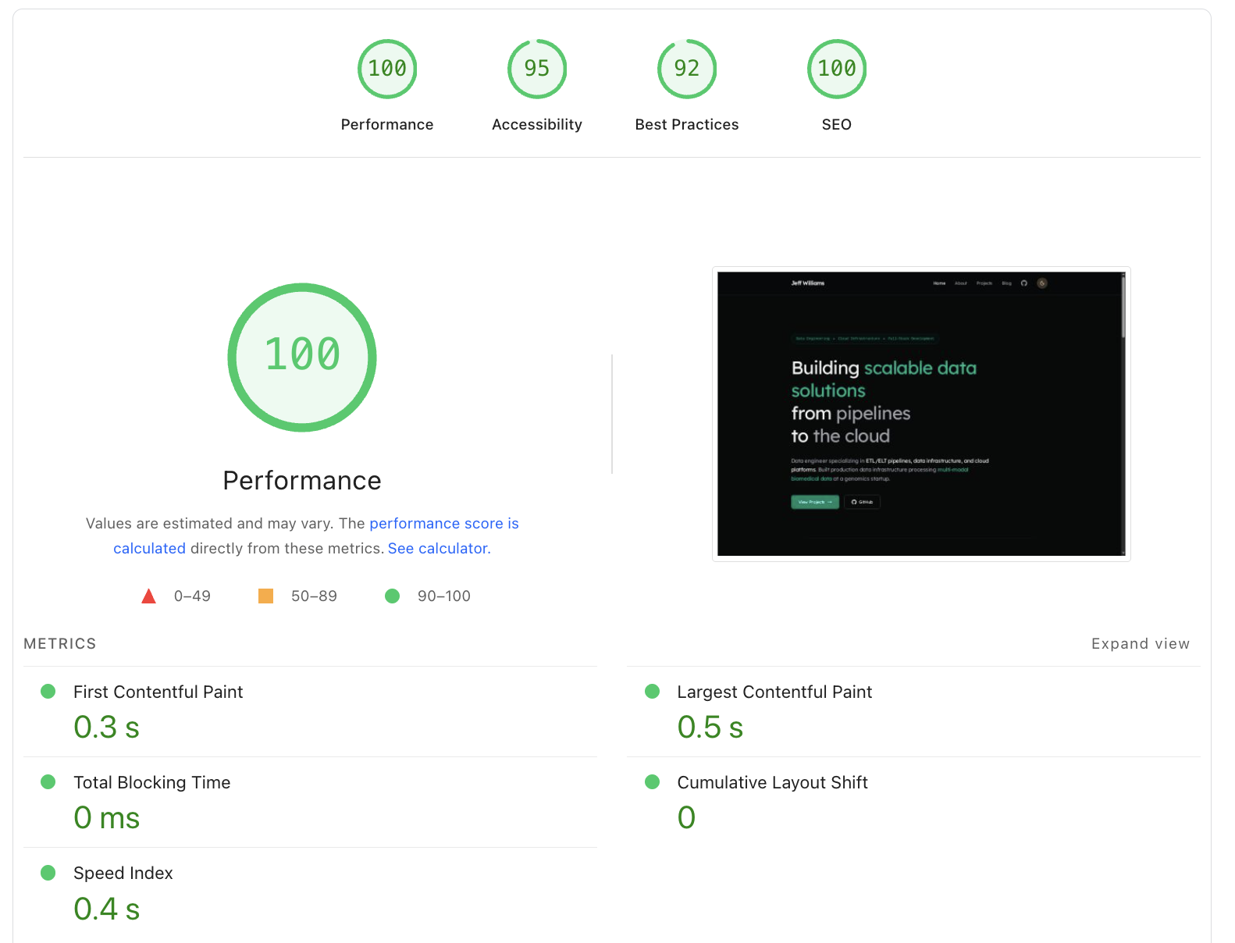This screenshot has width=1235, height=943.
Task: Click the red triangle 0–49 legend icon
Action: (148, 596)
